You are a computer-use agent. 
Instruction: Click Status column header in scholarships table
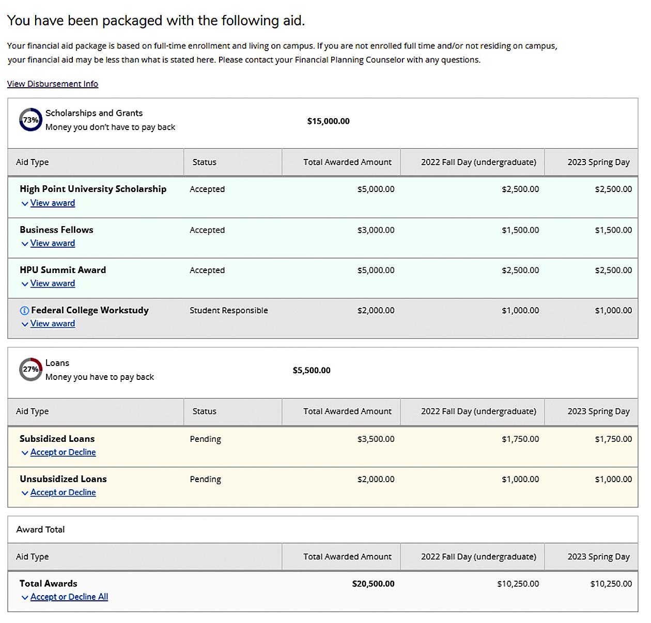coord(205,162)
